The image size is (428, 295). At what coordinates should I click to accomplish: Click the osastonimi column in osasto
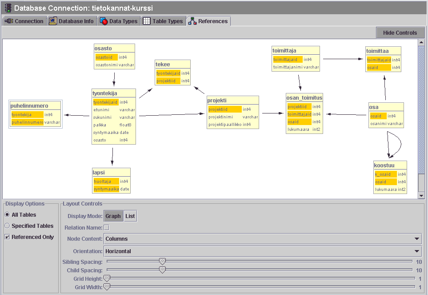tap(107, 65)
